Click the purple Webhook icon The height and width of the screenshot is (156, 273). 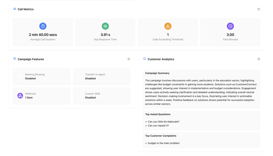pyautogui.click(x=20, y=96)
